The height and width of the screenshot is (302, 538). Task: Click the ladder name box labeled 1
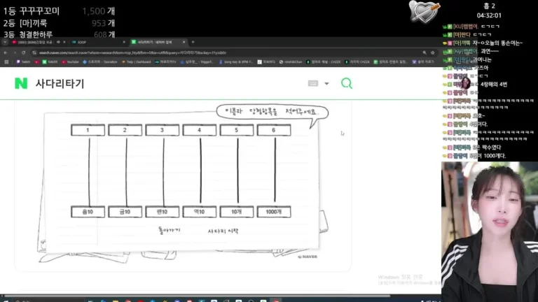88,130
